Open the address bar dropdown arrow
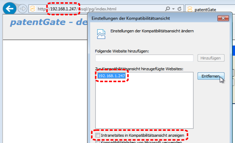The width and height of the screenshot is (235, 143). click(x=173, y=9)
